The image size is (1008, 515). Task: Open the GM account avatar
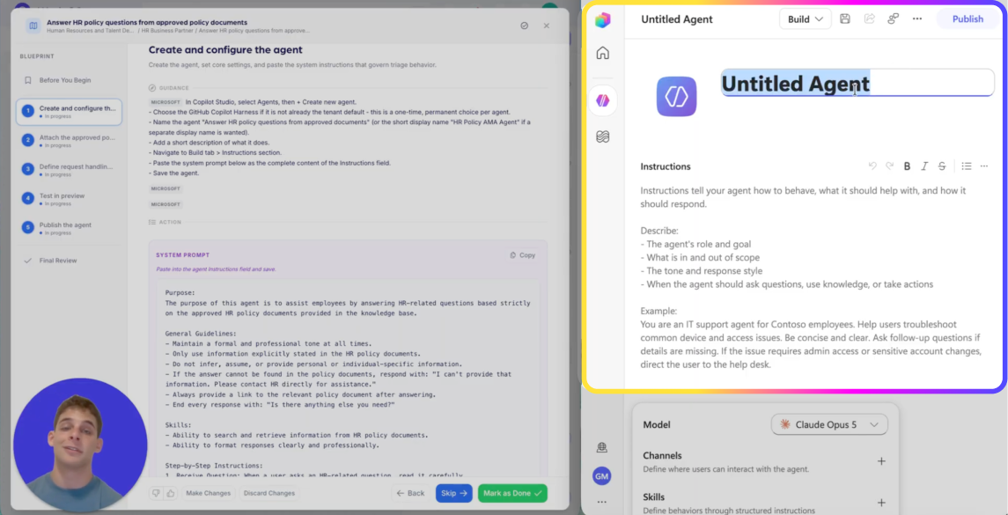point(601,475)
